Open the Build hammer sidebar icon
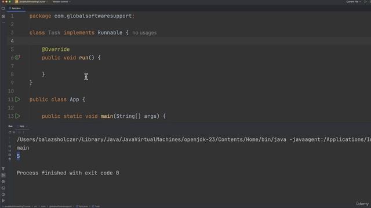 [x=3, y=169]
